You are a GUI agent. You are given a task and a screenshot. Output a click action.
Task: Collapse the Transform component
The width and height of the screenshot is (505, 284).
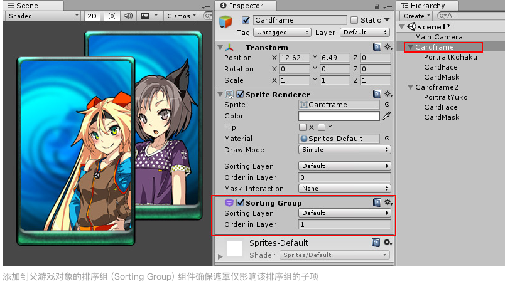(x=220, y=48)
